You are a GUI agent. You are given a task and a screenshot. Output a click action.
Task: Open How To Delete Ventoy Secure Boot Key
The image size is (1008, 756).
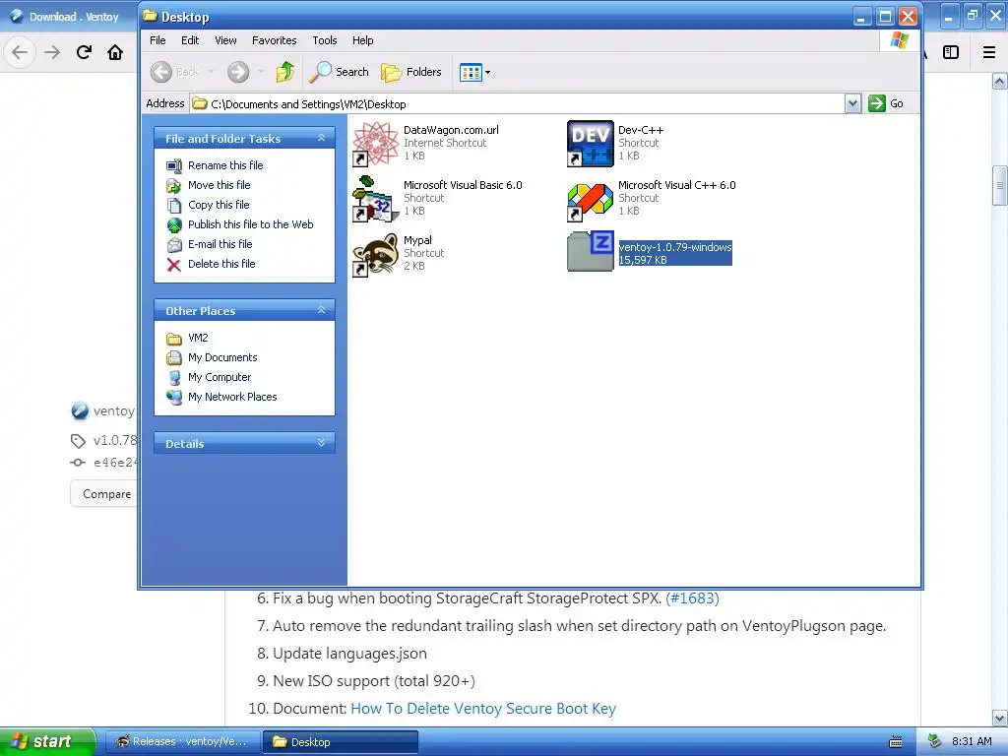point(482,709)
